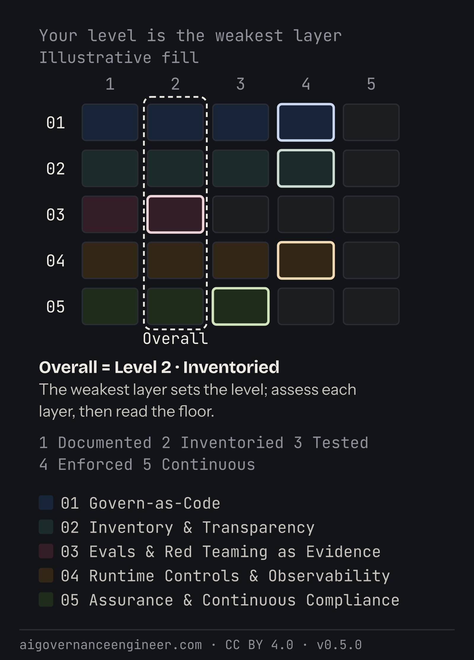Click row label 03
The height and width of the screenshot is (660, 474).
[55, 215]
